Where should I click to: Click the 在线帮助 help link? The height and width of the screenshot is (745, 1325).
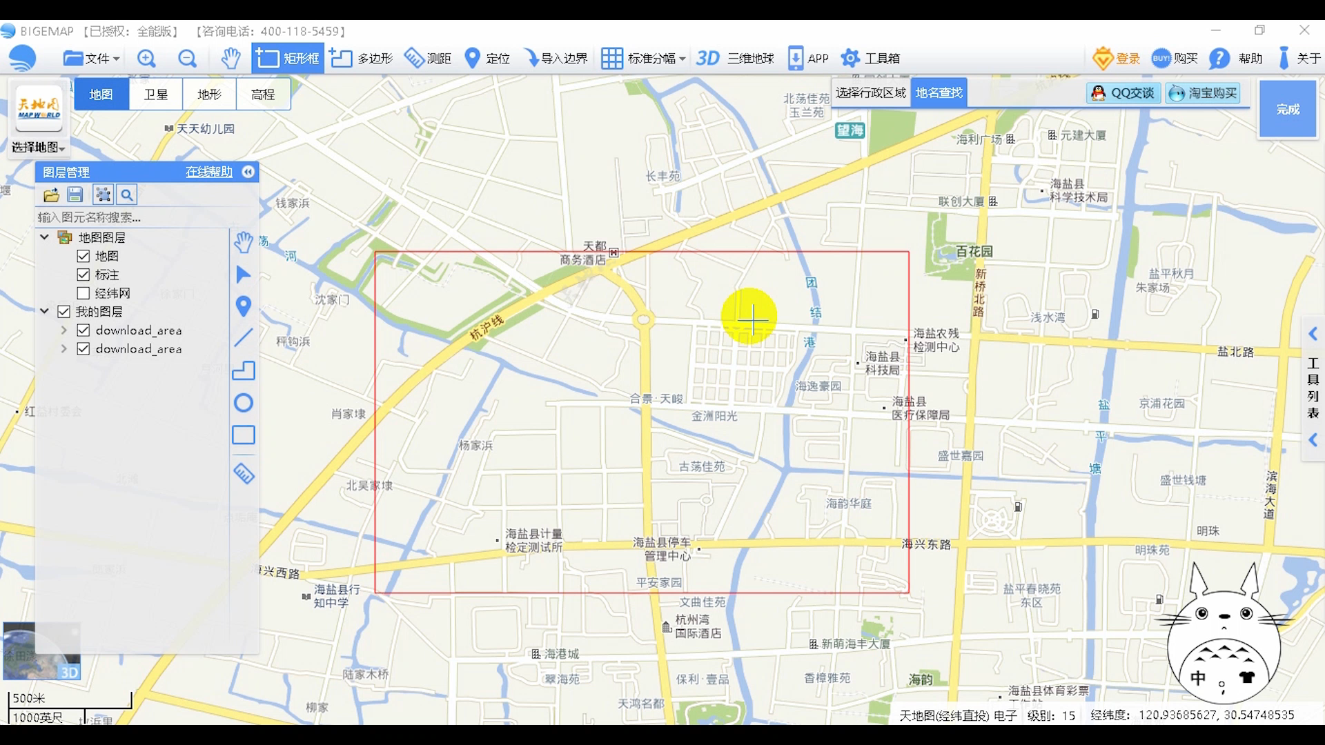coord(208,171)
